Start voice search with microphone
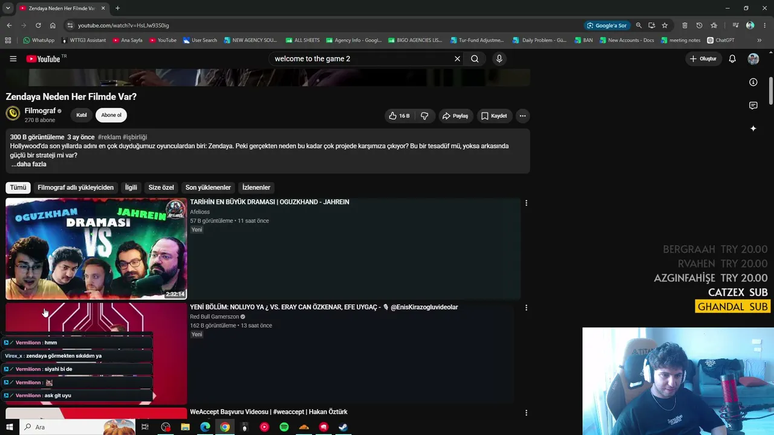 coord(499,59)
